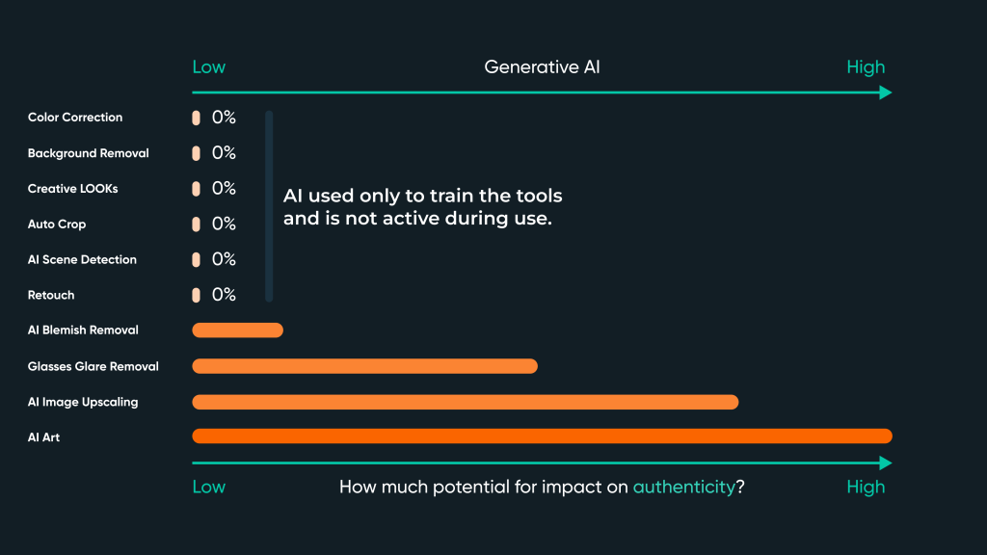Click the Glasses Glare Removal bar
Viewport: 987px width, 555px height.
click(x=364, y=365)
